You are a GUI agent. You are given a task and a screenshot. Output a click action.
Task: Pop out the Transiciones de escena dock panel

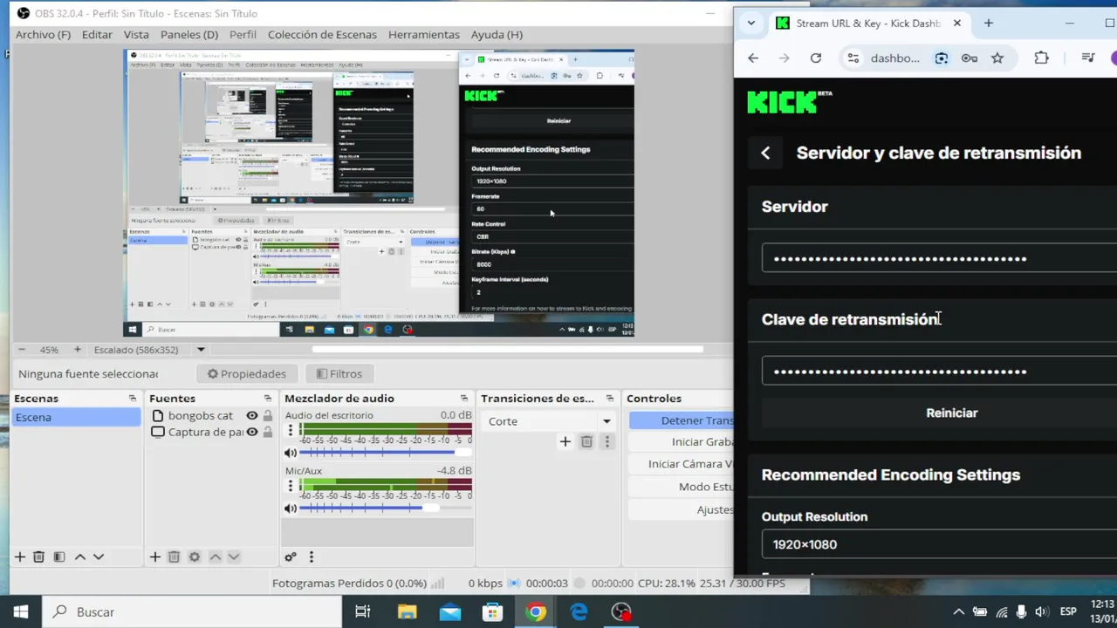point(609,399)
